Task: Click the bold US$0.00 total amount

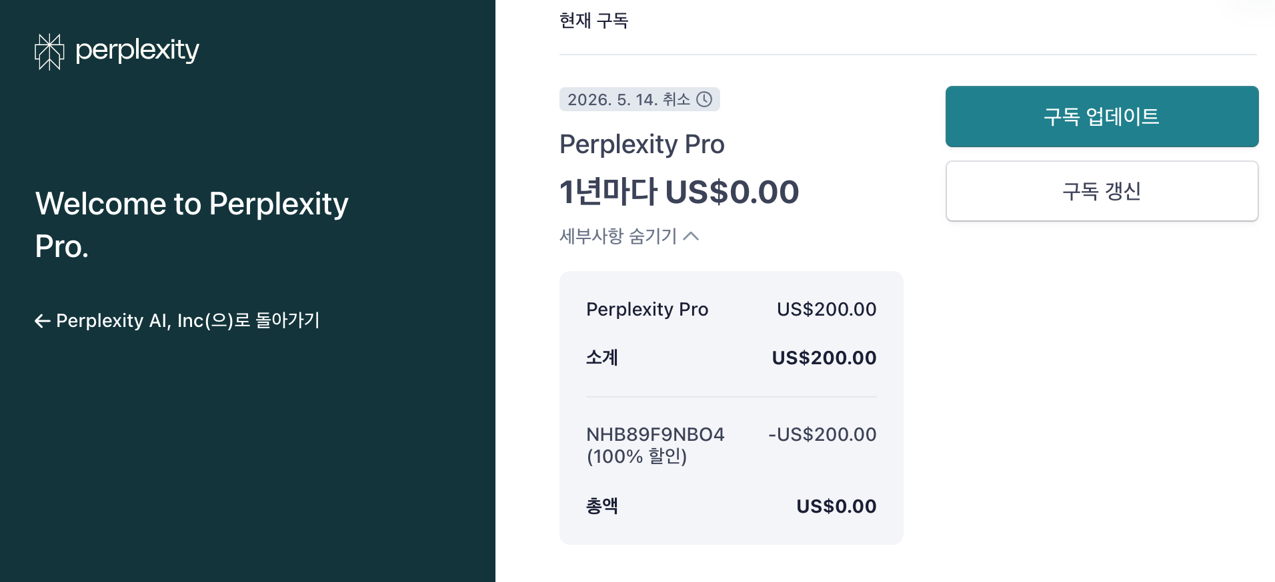Action: (x=836, y=506)
